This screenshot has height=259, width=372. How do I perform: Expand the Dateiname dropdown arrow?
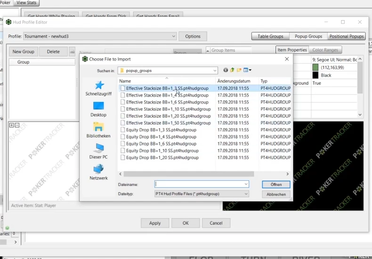point(246,184)
